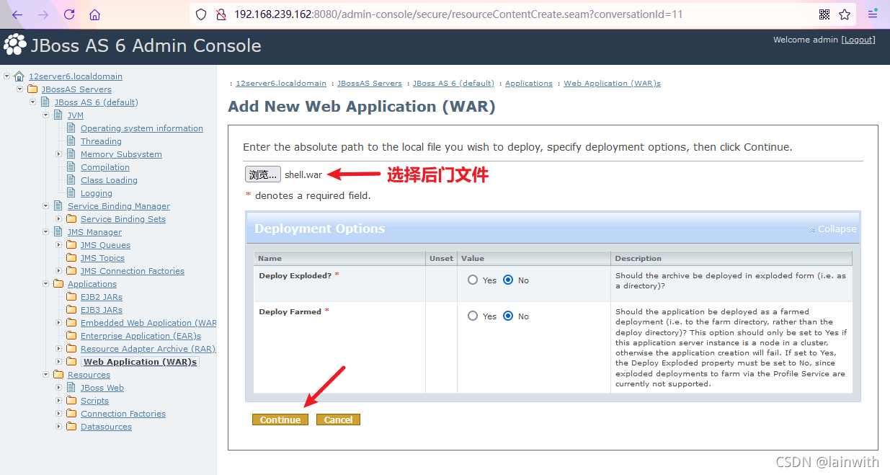Open JBossAS Servers breadcrumb link
Image resolution: width=890 pixels, height=475 pixels.
[x=369, y=84]
